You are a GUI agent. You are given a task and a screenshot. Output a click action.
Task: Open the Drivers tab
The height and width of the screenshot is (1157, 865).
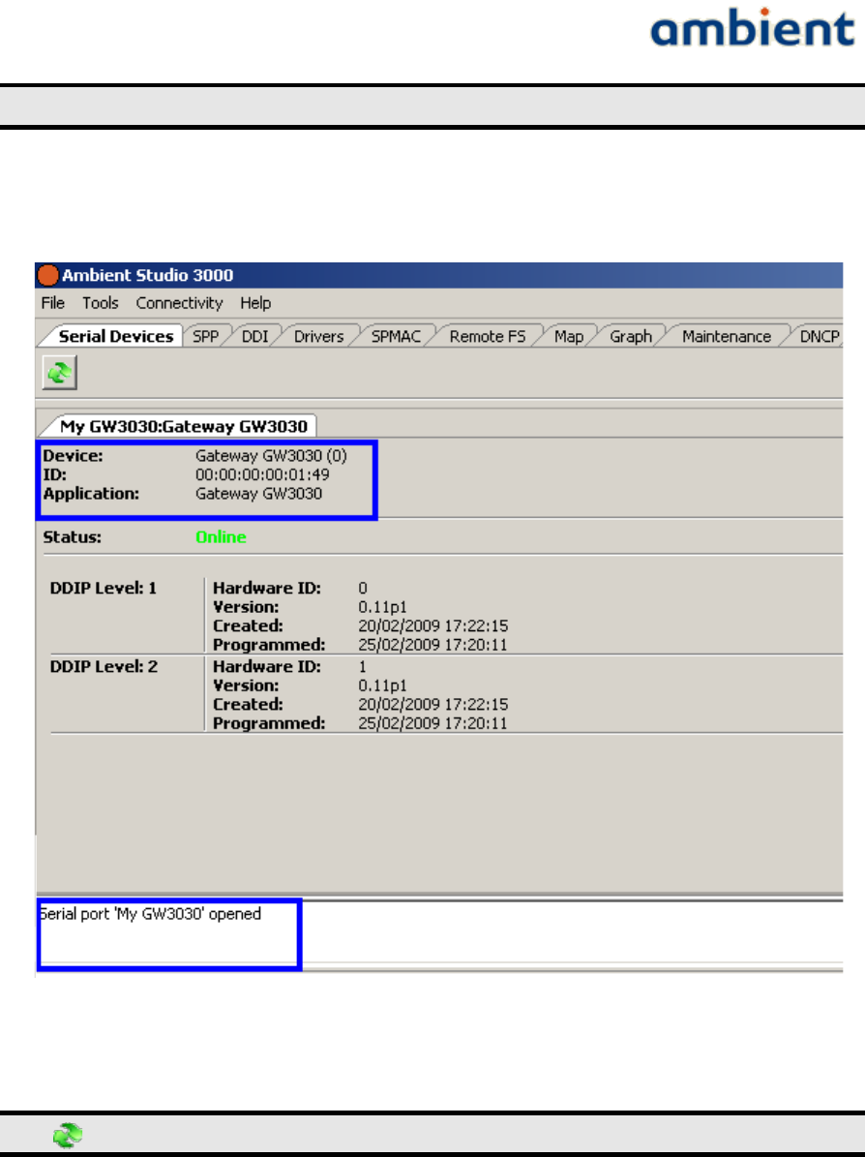tap(318, 337)
